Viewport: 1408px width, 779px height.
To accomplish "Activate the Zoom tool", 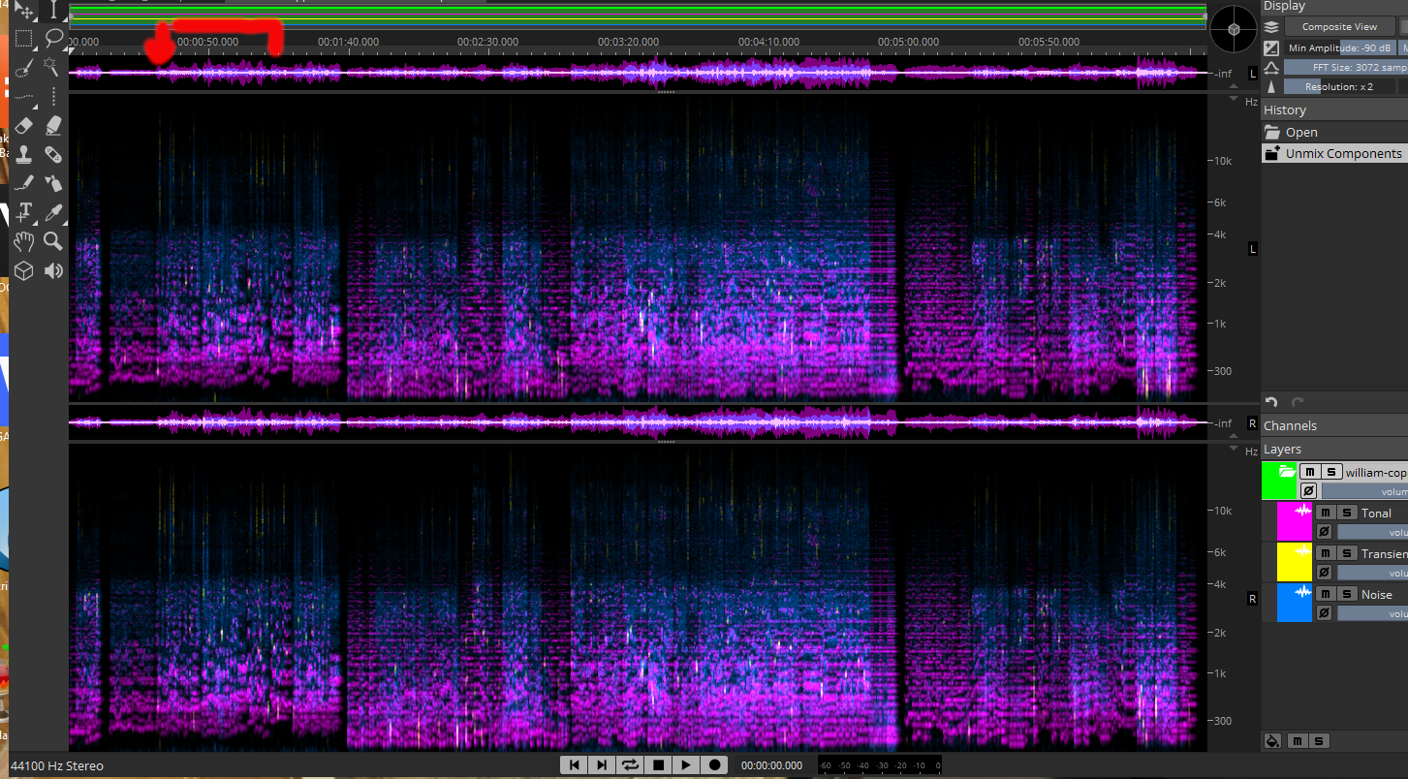I will click(53, 241).
